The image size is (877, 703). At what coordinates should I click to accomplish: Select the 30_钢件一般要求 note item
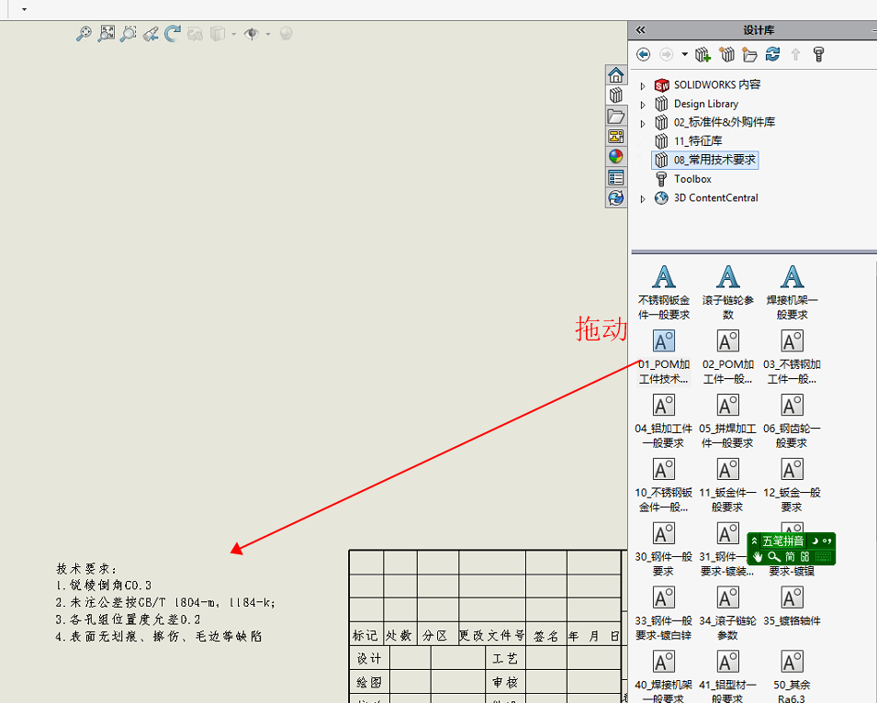[664, 550]
